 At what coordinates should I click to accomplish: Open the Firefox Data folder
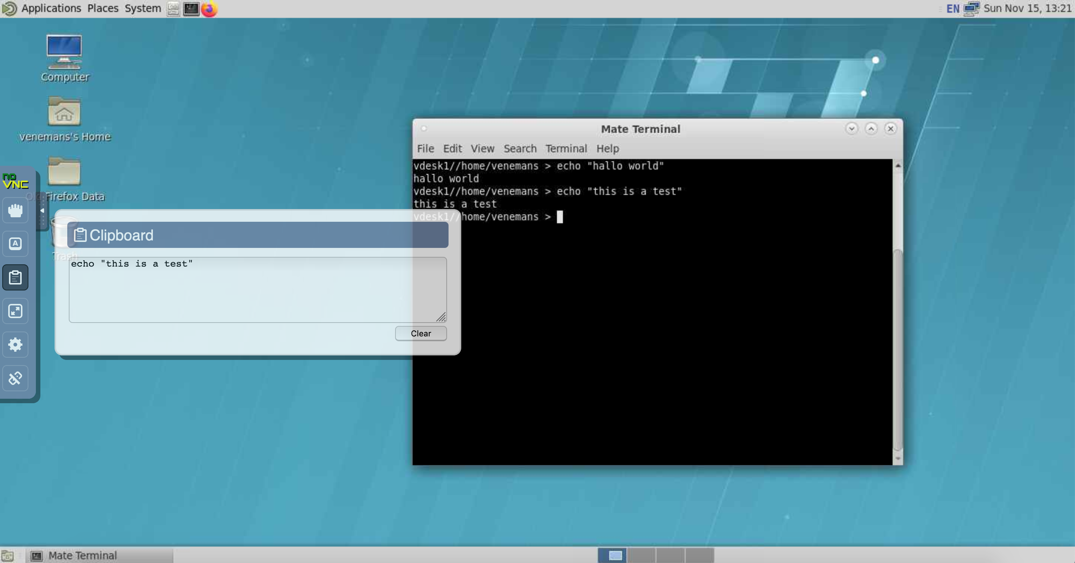tap(64, 172)
